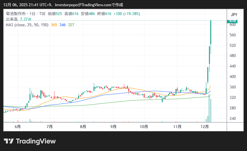Click the 9月 label on time axis

coord(113,126)
